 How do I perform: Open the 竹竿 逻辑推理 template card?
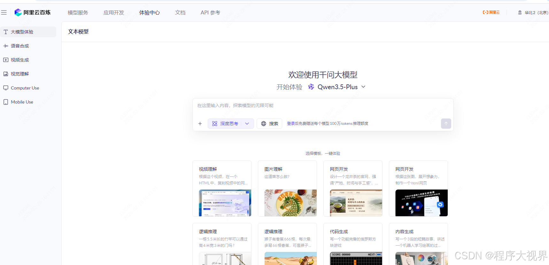coord(222,244)
